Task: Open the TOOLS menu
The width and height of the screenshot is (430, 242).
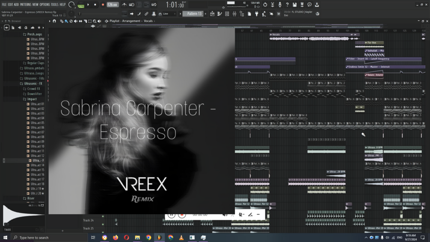Action: [x=55, y=4]
